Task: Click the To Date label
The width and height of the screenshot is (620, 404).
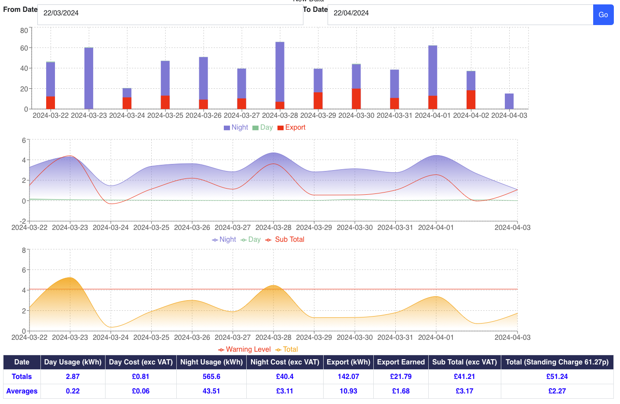Action: [315, 9]
